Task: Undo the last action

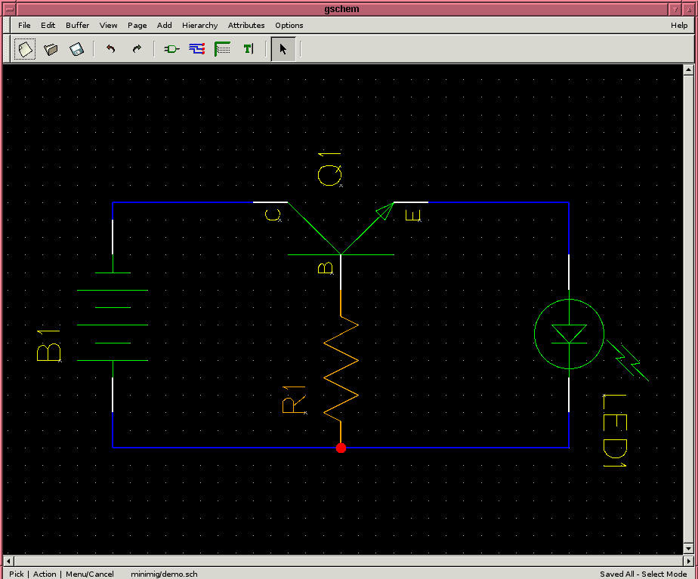Action: 111,50
